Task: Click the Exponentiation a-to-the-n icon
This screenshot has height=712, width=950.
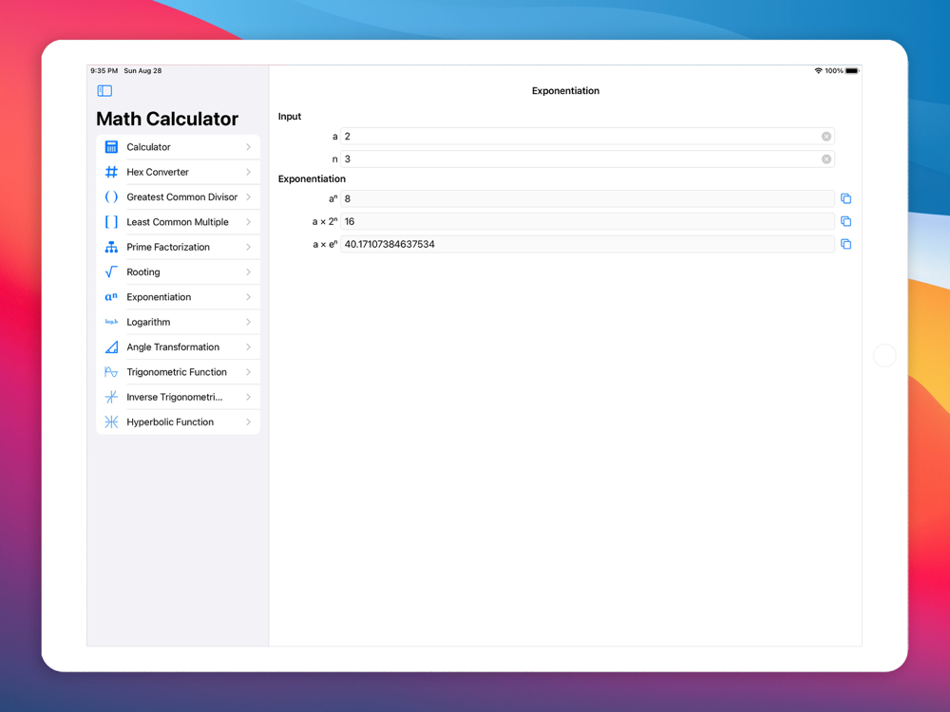Action: (x=111, y=296)
